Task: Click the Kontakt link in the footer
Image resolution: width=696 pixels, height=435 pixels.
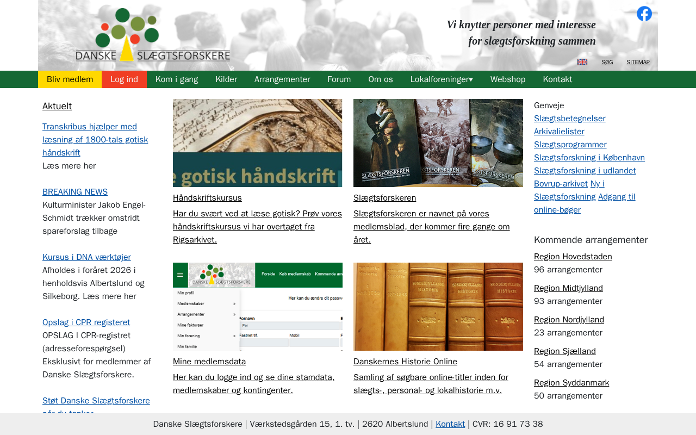Action: [x=450, y=424]
